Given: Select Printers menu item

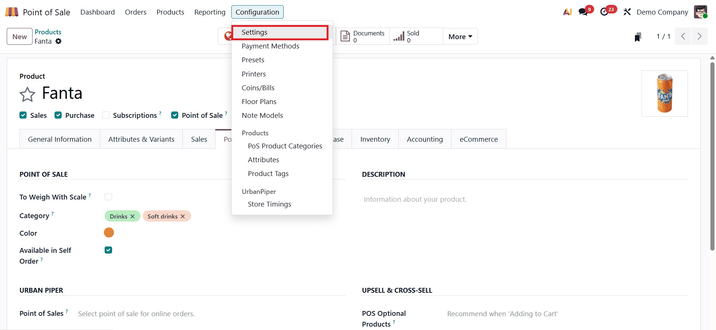Looking at the screenshot, I should click(x=282, y=74).
